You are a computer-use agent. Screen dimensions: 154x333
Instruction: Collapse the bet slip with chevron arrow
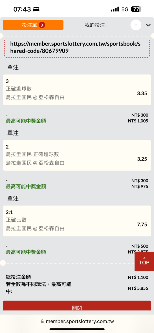point(148,25)
